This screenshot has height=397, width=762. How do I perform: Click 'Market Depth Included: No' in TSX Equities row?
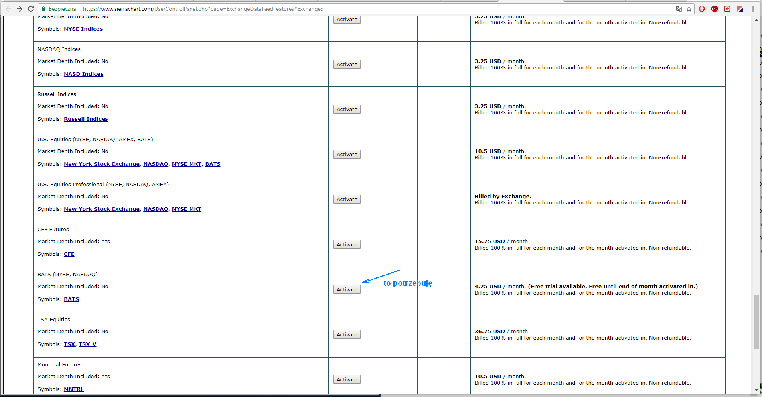(73, 332)
